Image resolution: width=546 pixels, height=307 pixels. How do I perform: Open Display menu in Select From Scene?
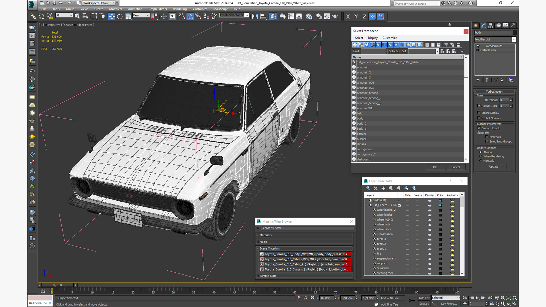pos(373,38)
